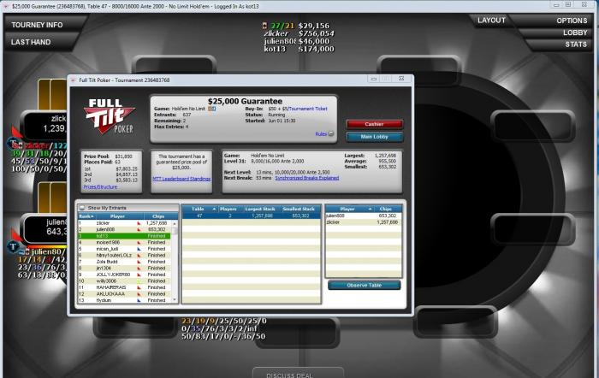The image size is (599, 378).
Task: Sort entrants list by Chips header
Action: pos(158,216)
